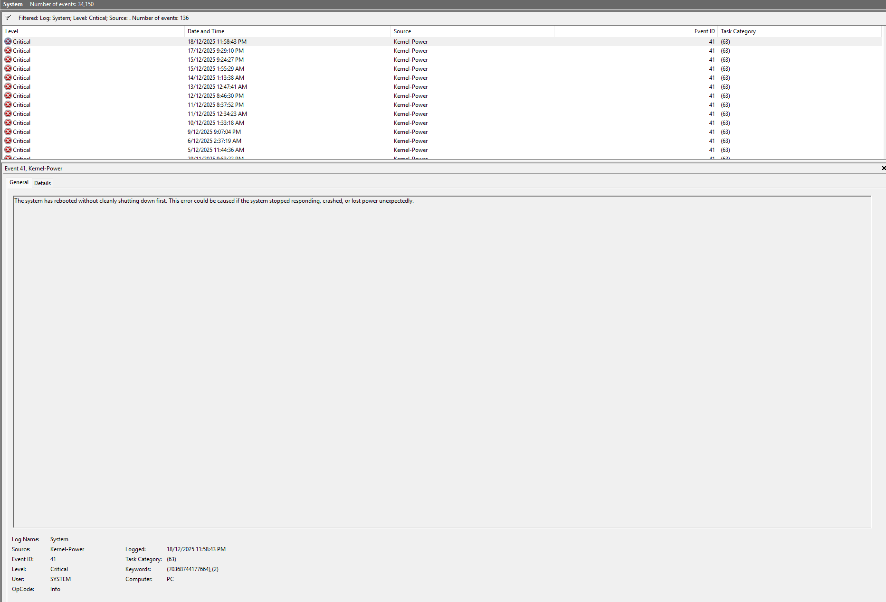The height and width of the screenshot is (602, 886).
Task: Click Critical error icon on 6/12/2025 row
Action: click(x=8, y=141)
